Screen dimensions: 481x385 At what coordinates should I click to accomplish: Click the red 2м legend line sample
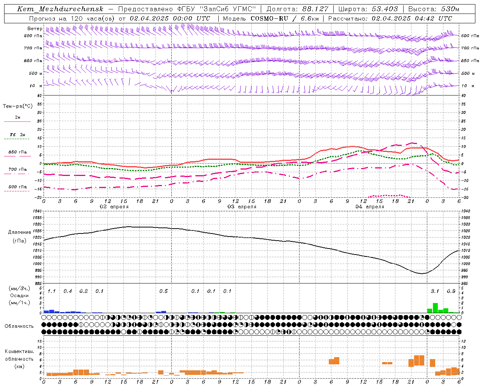pyautogui.click(x=18, y=122)
